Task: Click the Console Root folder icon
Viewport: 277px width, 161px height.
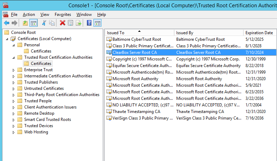Action: point(7,32)
